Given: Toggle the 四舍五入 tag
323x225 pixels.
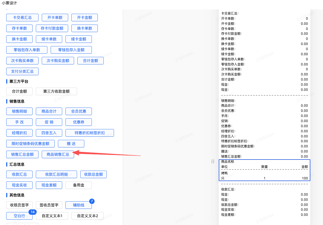Looking at the screenshot, I should 49,133.
